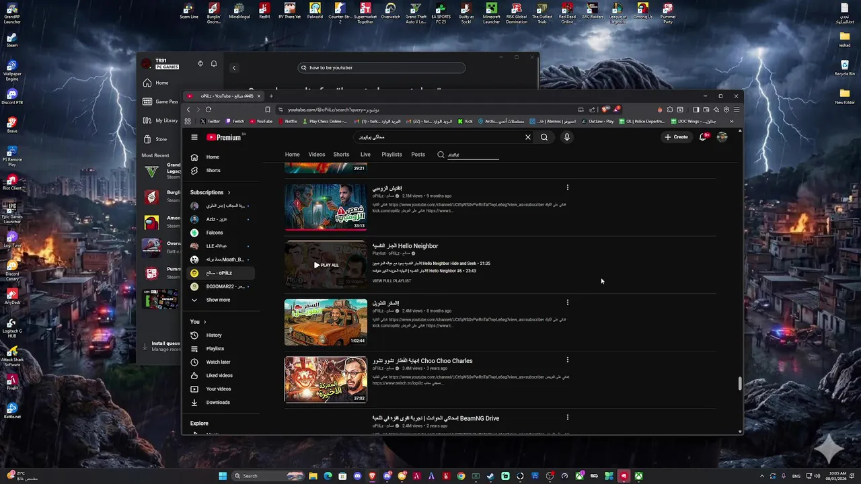Click the taskbar Search box
861x484 pixels.
point(268,476)
